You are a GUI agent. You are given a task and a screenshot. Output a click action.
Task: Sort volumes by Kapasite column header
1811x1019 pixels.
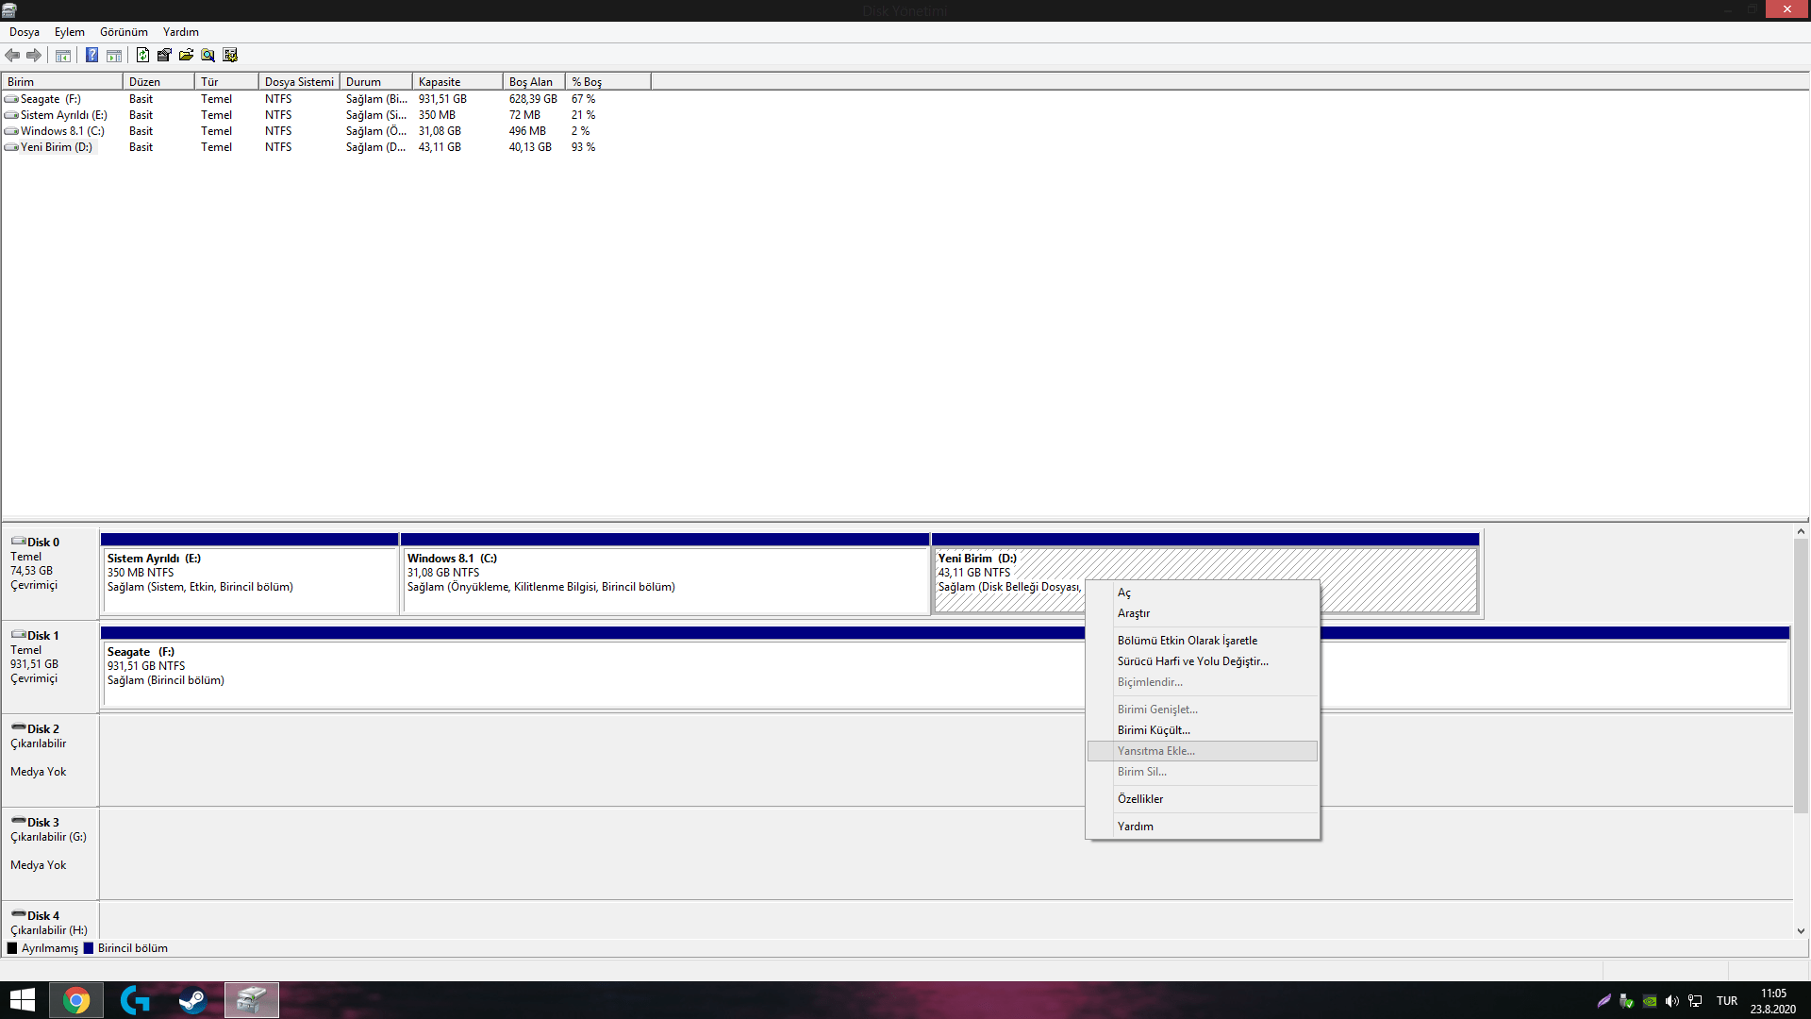point(457,82)
